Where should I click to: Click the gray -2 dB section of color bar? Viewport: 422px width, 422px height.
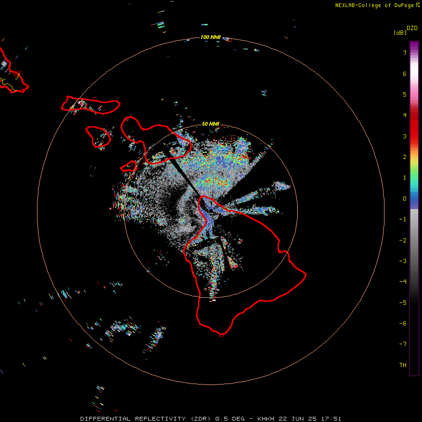point(414,241)
